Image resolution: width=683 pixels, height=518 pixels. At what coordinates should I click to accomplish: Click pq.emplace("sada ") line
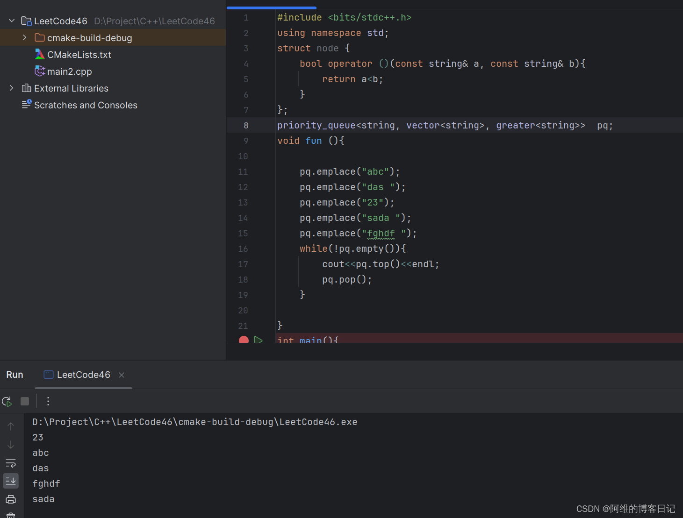point(355,218)
